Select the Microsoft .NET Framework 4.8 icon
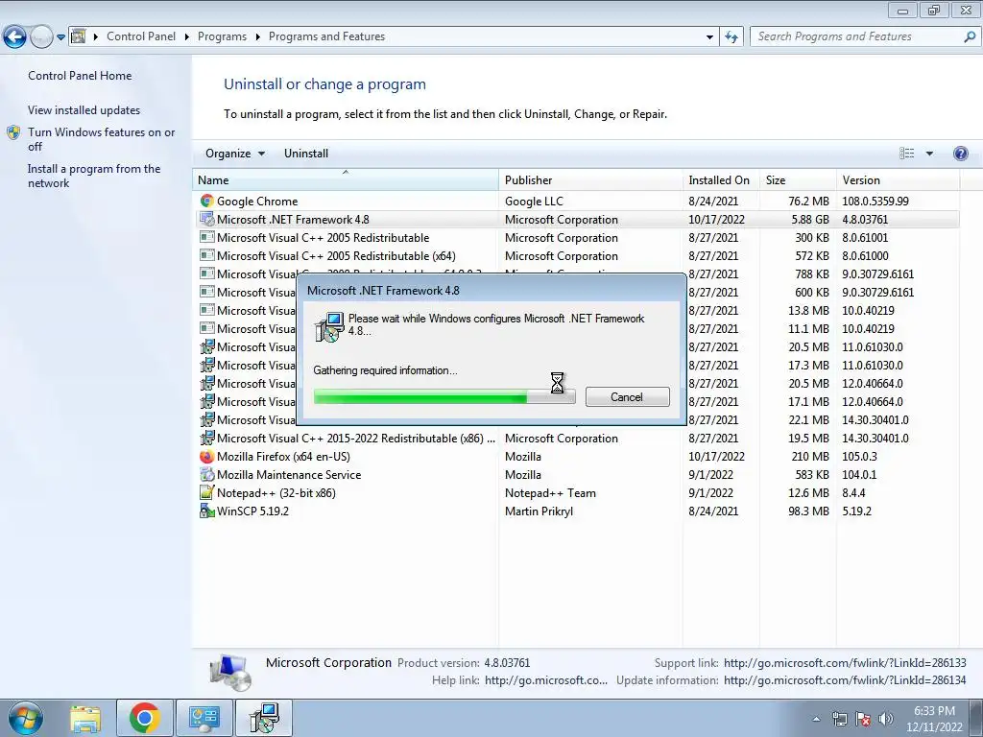 point(206,219)
